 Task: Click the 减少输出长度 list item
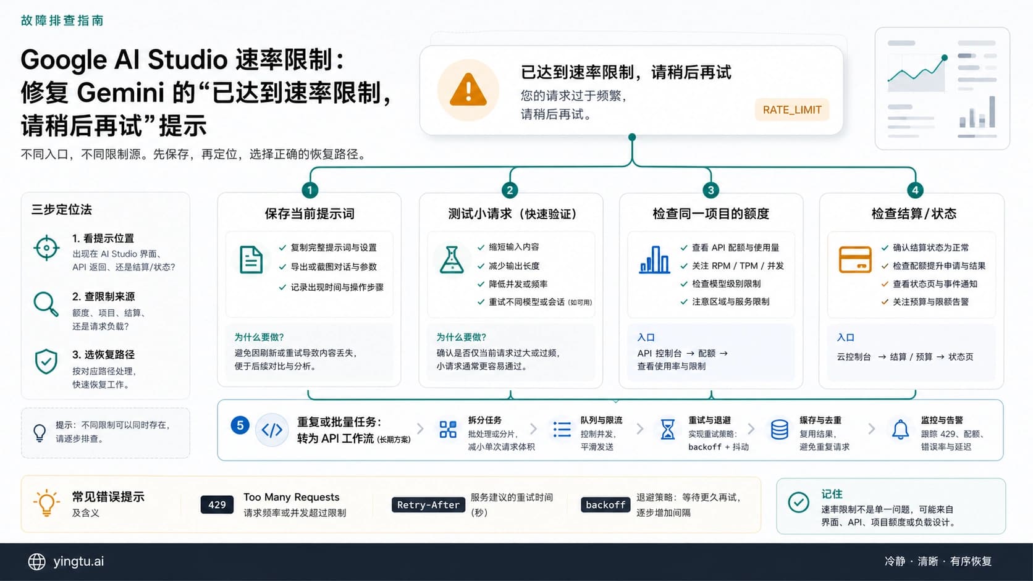[514, 265]
